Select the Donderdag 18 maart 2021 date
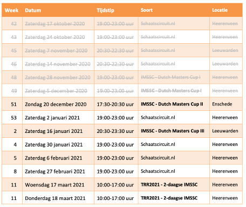This screenshot has height=207, width=246. 55,198
